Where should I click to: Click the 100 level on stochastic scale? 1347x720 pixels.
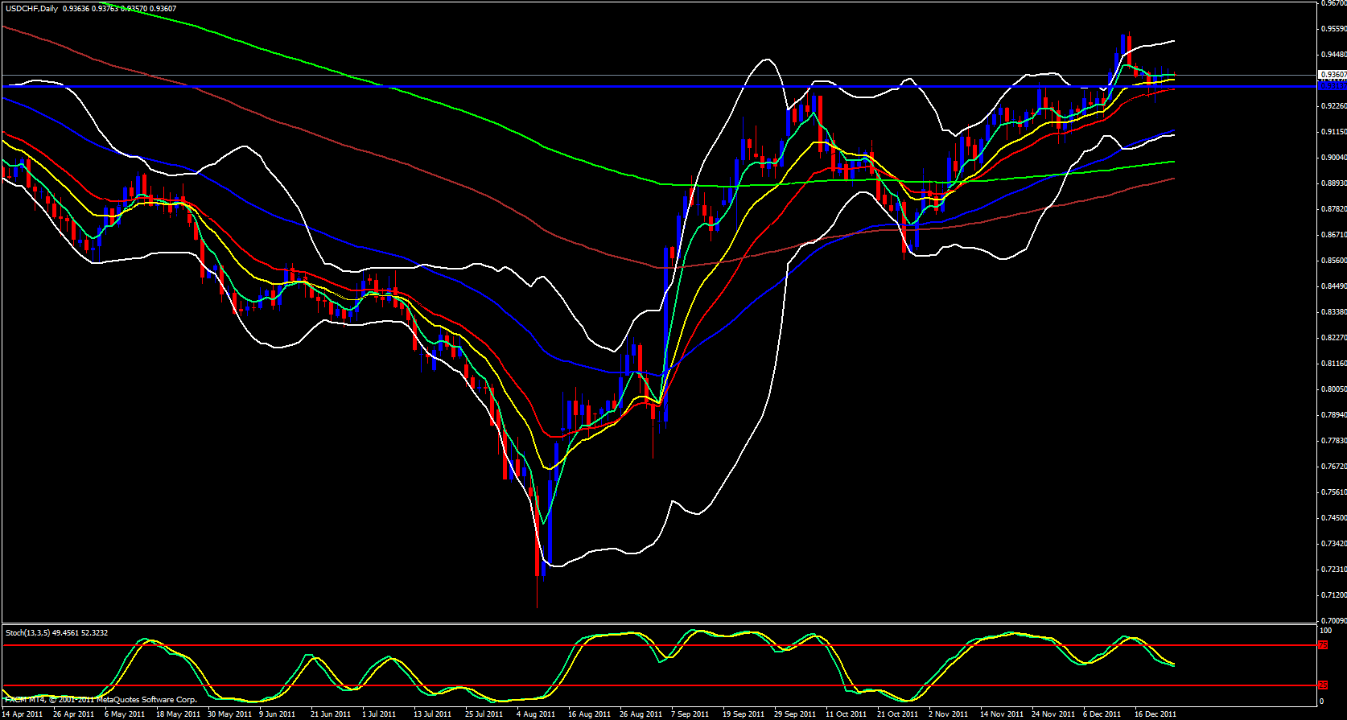click(x=1325, y=631)
